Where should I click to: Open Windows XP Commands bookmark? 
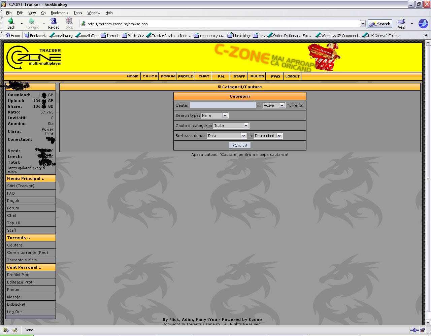tap(337, 35)
